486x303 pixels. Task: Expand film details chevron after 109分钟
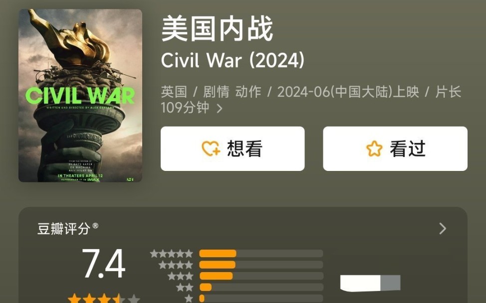[220, 108]
